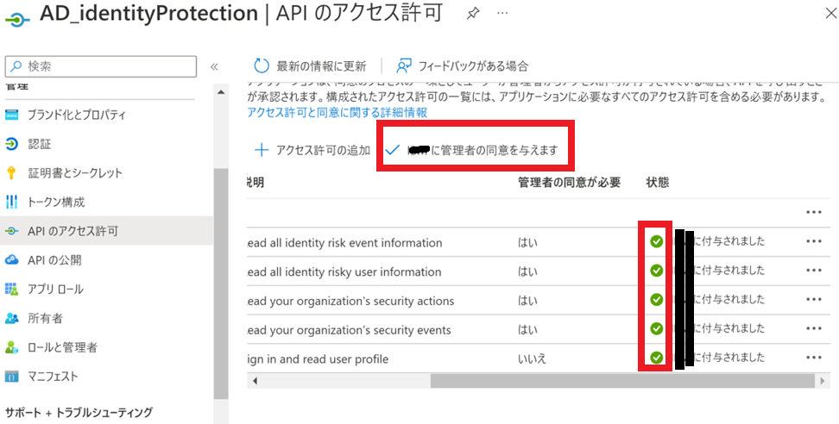Image resolution: width=839 pixels, height=424 pixels.
Task: Click the トークン構成 bars icon
Action: (x=11, y=202)
